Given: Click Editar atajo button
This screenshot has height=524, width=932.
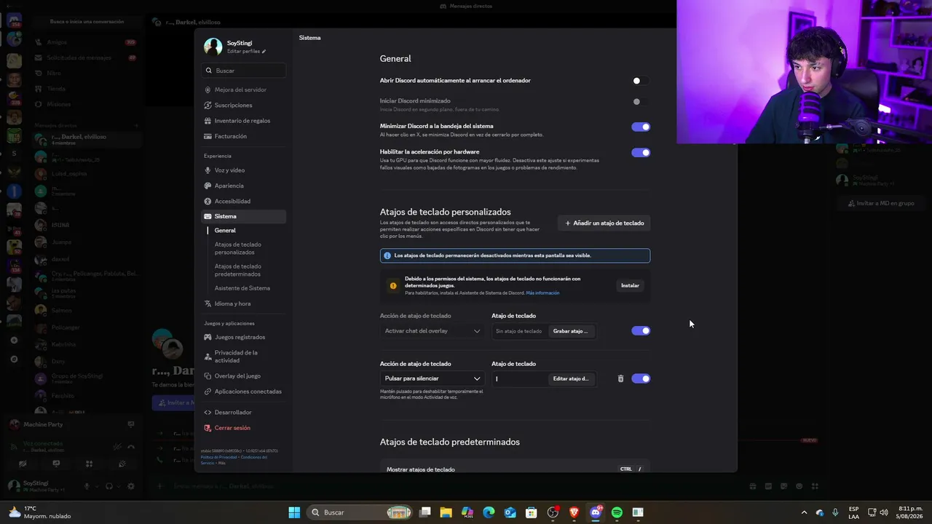Looking at the screenshot, I should point(571,378).
